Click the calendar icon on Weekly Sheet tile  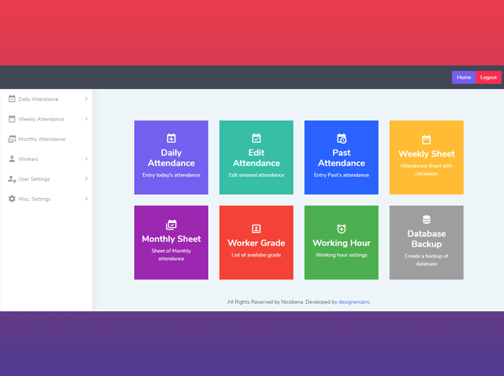(427, 139)
